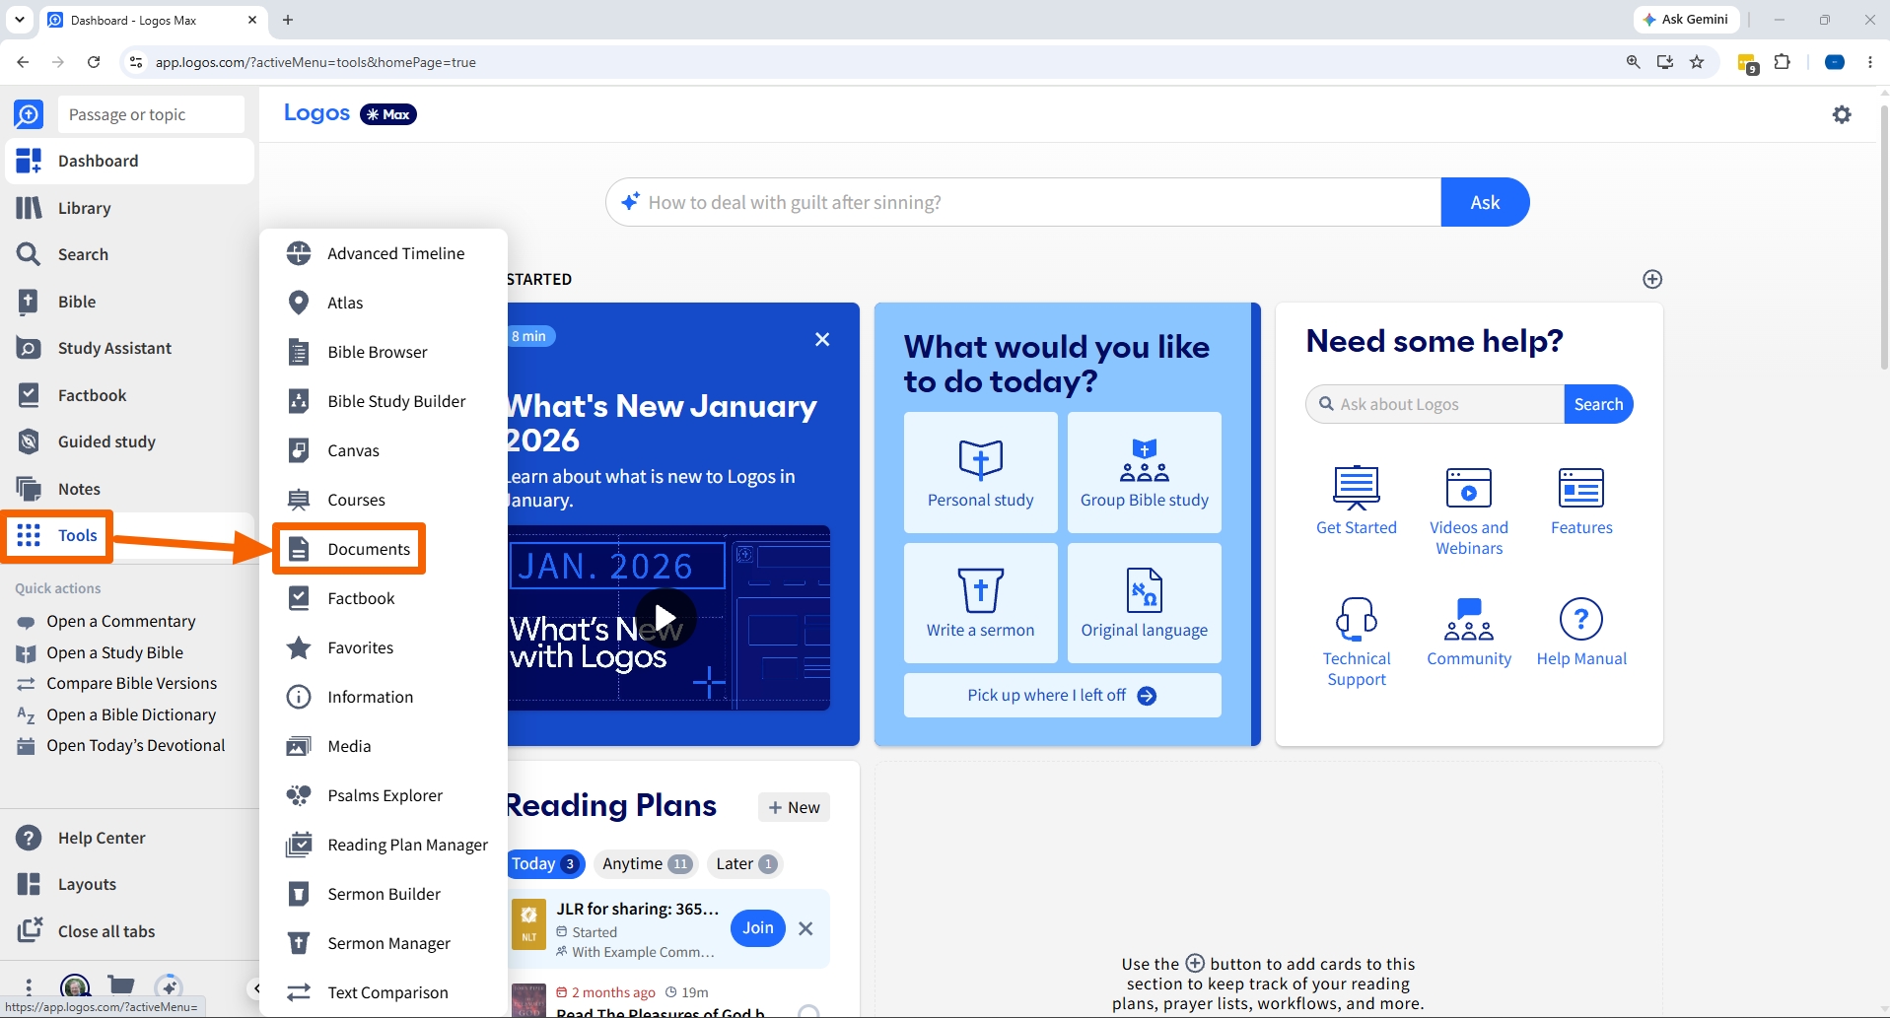This screenshot has width=1890, height=1018.
Task: Switch to the Today reading plans tab
Action: (545, 864)
